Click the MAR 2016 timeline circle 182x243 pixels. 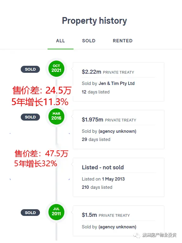tap(56, 116)
